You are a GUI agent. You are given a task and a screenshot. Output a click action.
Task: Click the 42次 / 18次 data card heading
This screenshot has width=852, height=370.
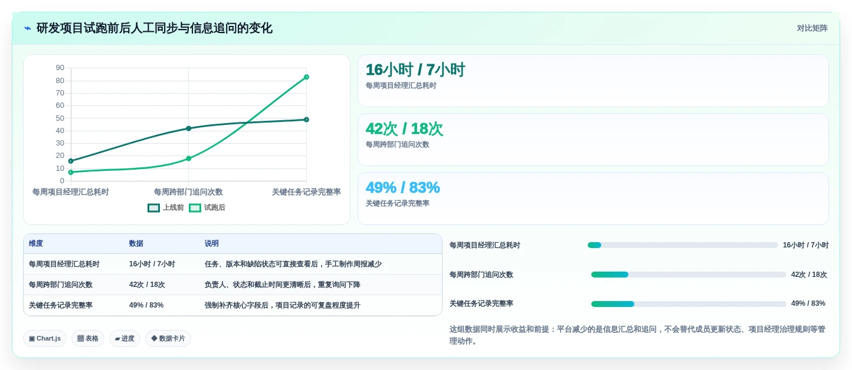(404, 128)
